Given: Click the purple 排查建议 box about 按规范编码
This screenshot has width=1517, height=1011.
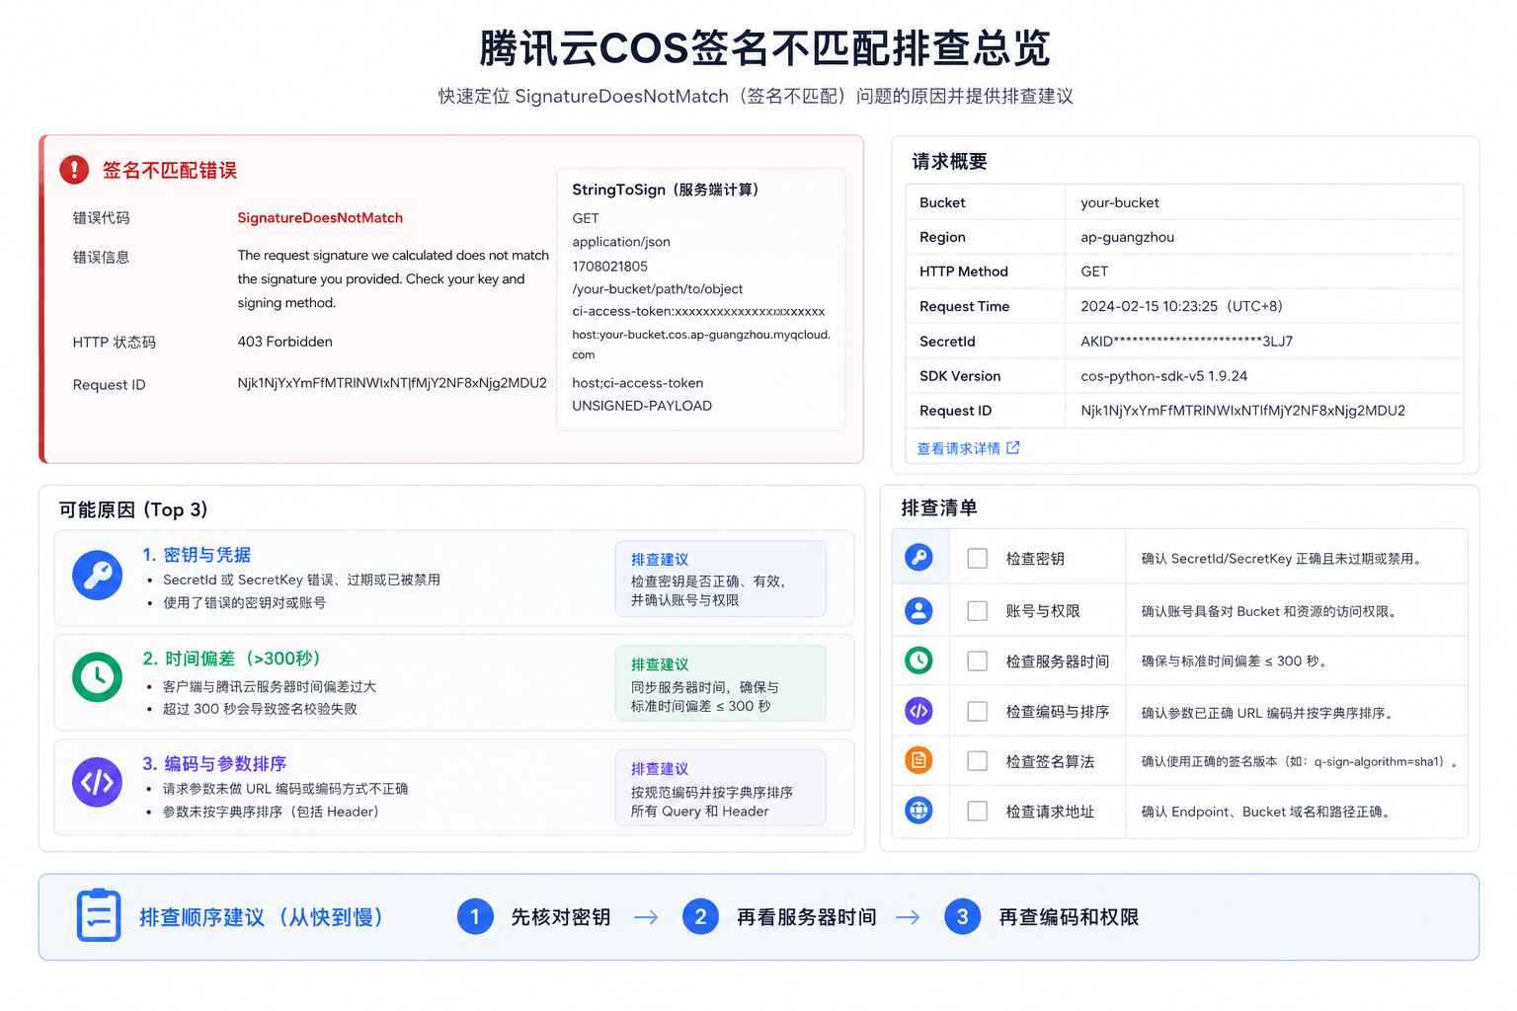Looking at the screenshot, I should coord(721,788).
